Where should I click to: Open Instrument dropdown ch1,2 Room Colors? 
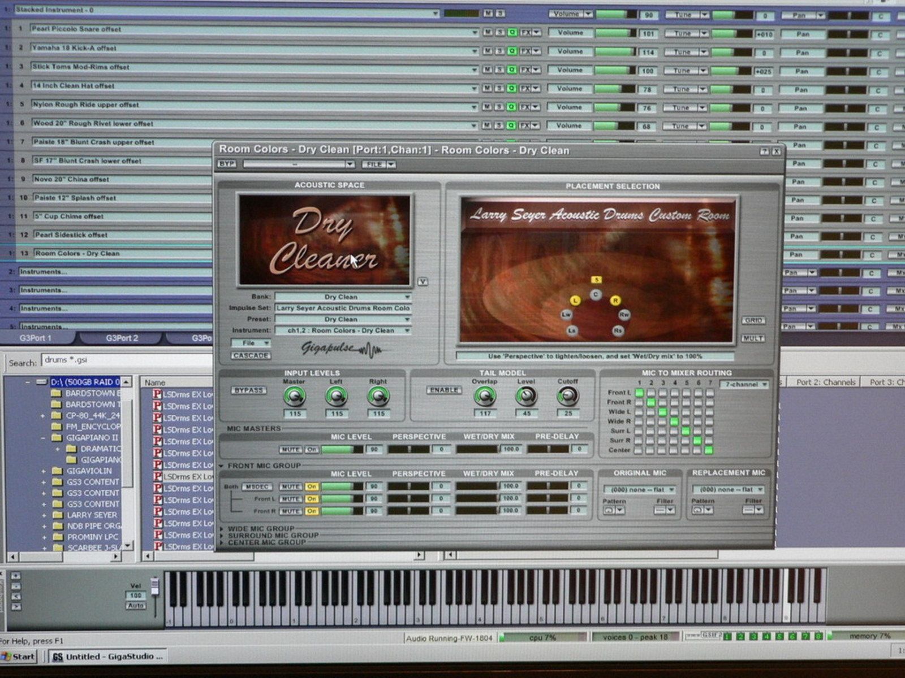click(x=343, y=331)
